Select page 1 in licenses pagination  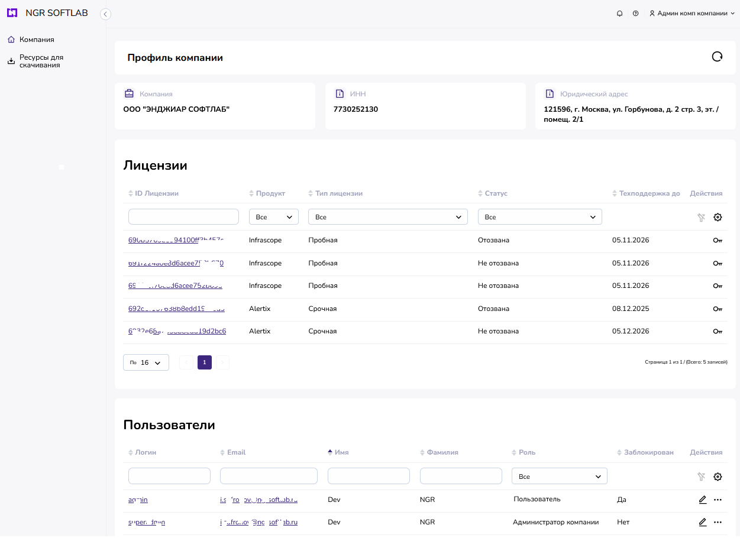coord(205,362)
